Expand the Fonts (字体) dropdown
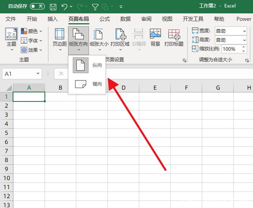 (32, 41)
